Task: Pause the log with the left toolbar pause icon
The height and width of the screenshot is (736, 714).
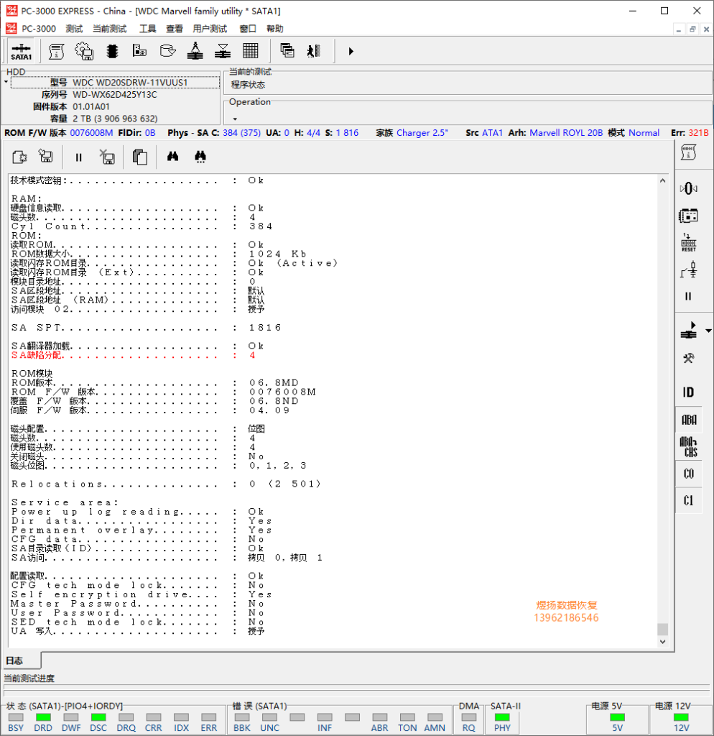Action: [79, 157]
